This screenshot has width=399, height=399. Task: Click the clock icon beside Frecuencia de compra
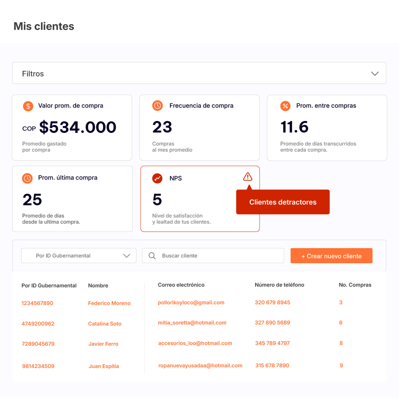[158, 106]
